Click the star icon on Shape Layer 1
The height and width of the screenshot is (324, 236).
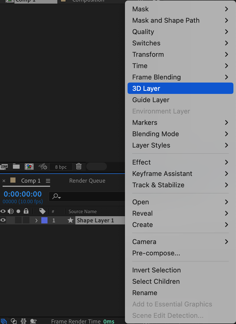coord(70,221)
